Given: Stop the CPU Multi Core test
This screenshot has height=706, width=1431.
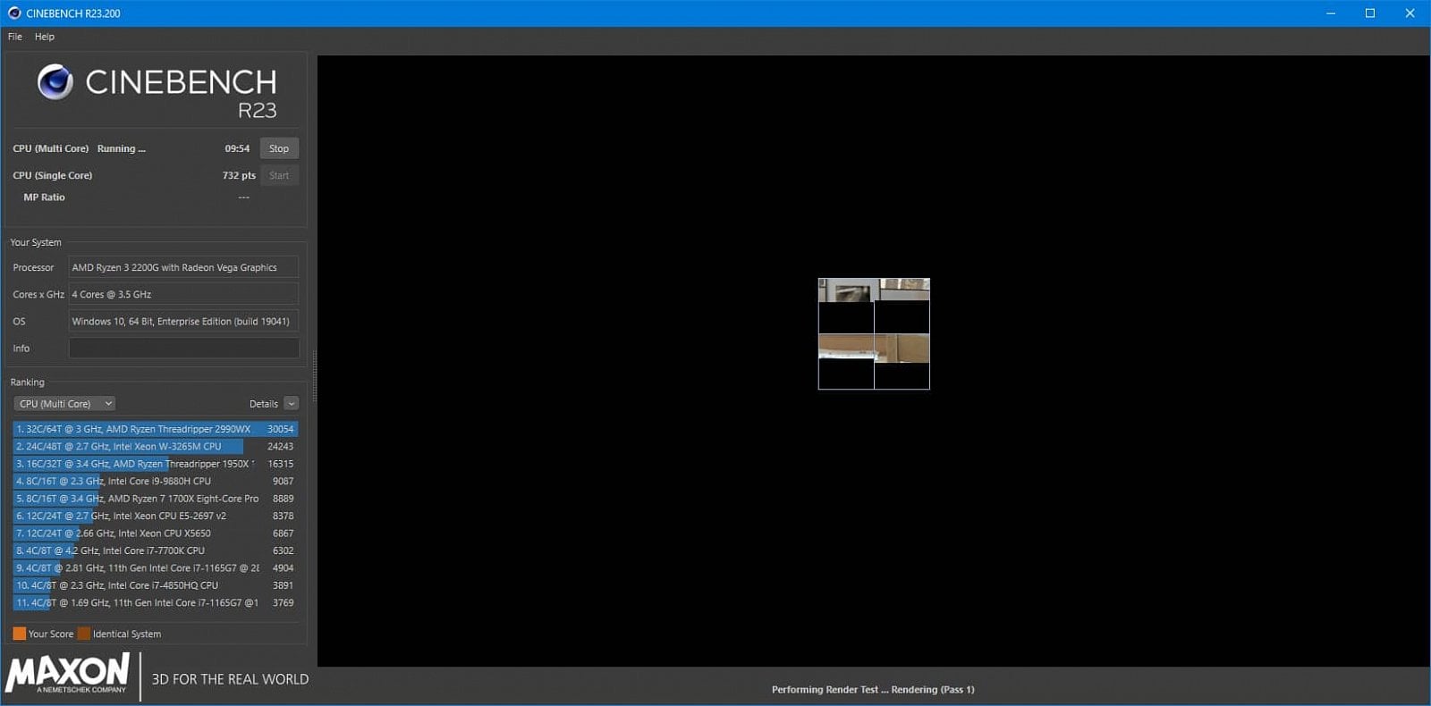Looking at the screenshot, I should pos(279,148).
